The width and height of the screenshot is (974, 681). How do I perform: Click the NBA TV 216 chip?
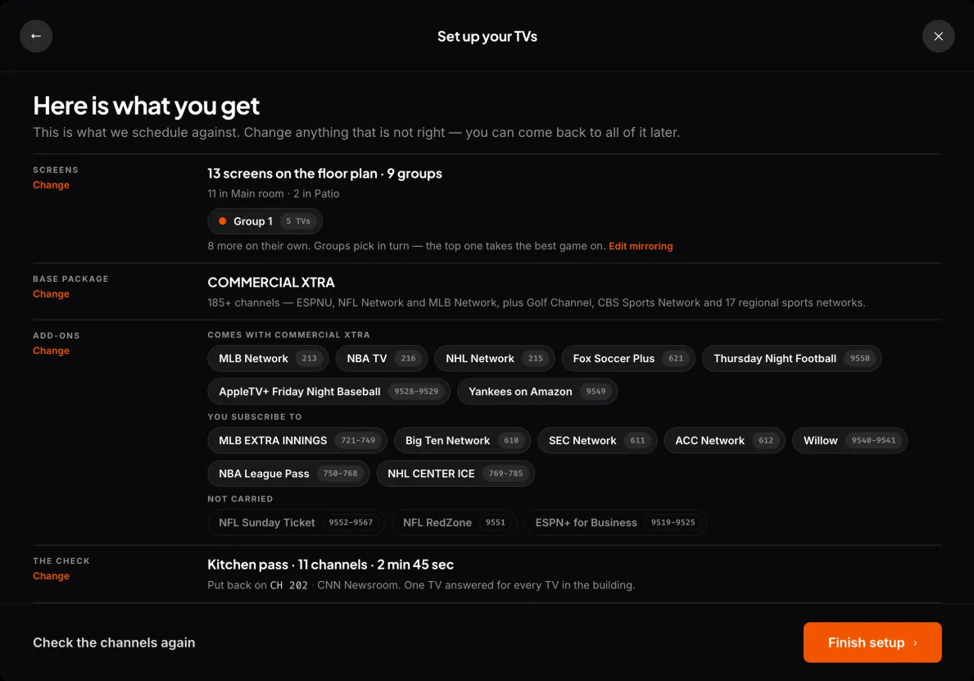pos(382,358)
